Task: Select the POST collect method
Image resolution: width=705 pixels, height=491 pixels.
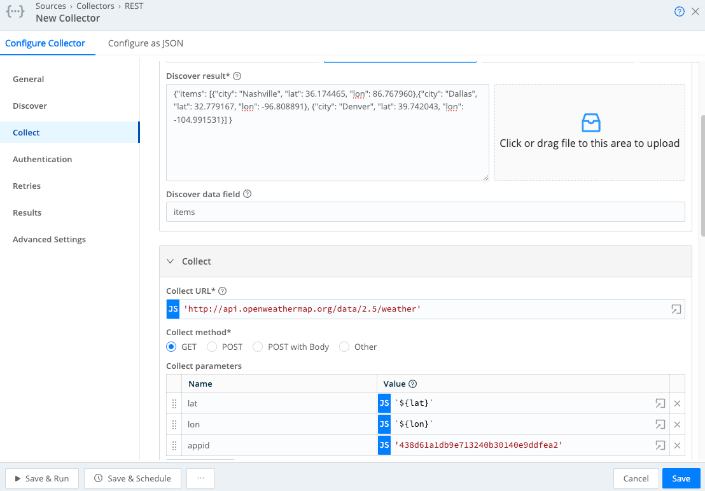Action: coord(211,347)
